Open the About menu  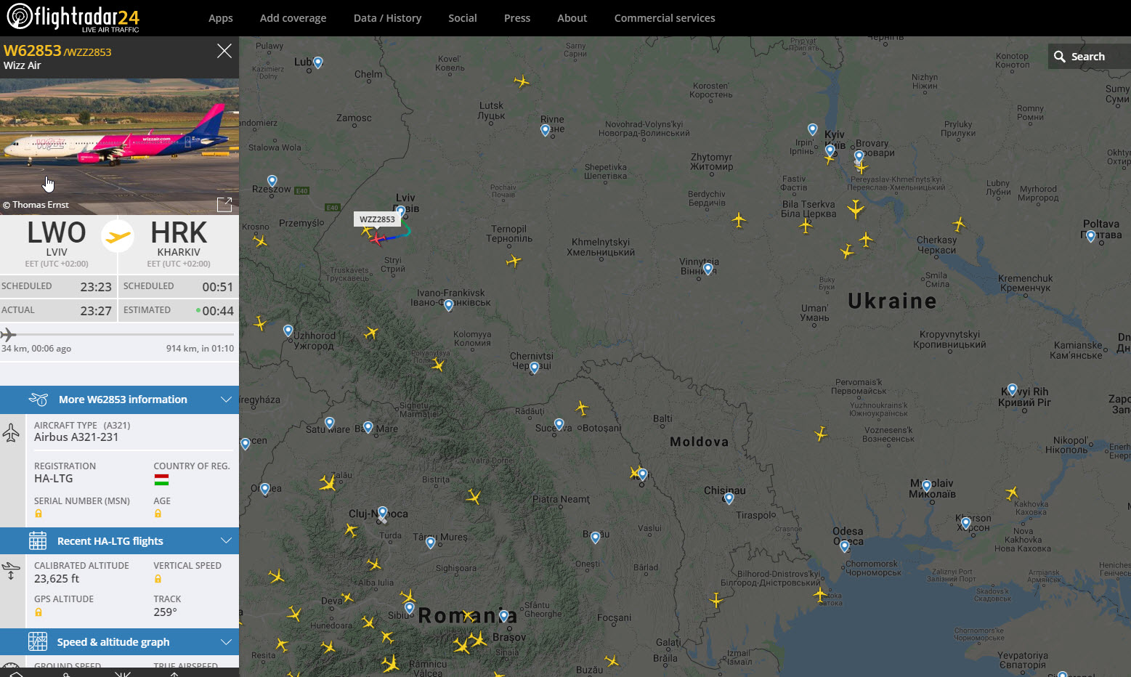click(x=572, y=18)
